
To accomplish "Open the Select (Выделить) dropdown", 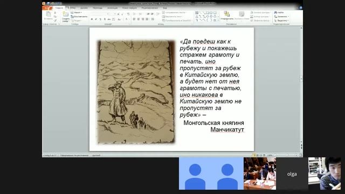I will point(281,20).
